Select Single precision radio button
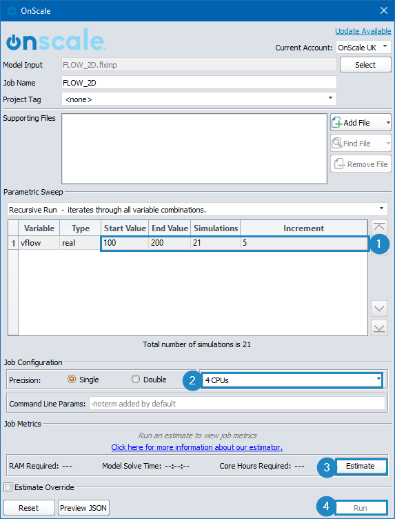This screenshot has width=395, height=519. (x=72, y=380)
